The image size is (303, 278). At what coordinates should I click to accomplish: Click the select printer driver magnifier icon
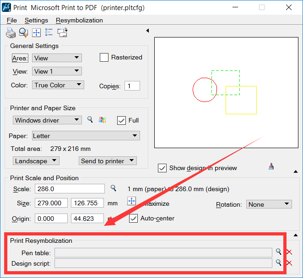[90, 120]
